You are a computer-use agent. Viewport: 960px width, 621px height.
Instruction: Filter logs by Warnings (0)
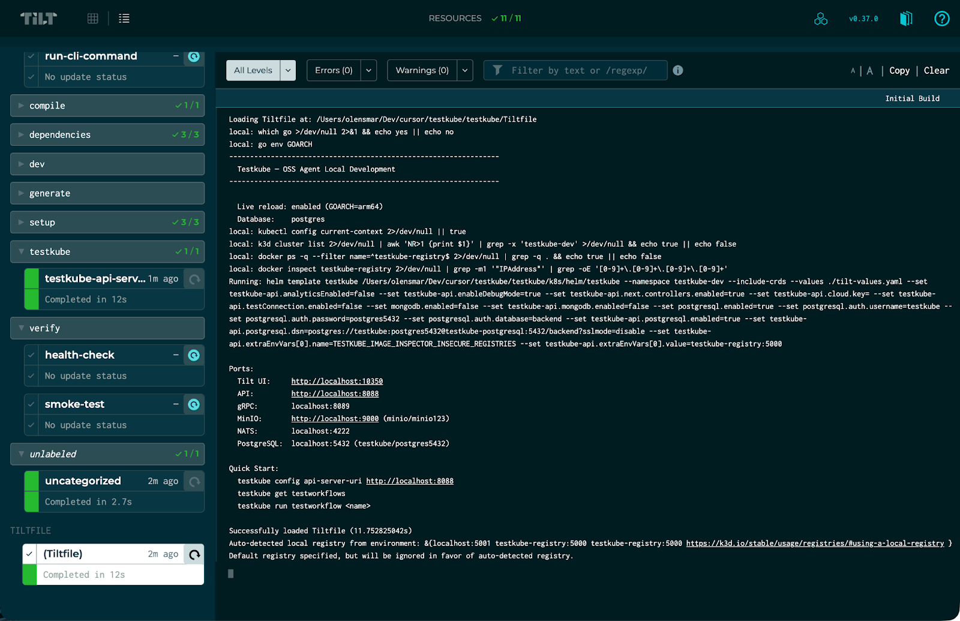(422, 70)
